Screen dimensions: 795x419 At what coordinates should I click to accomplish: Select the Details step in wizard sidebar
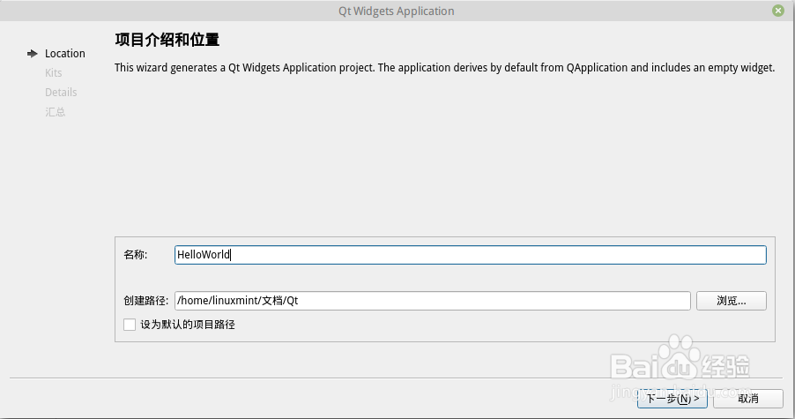(61, 93)
